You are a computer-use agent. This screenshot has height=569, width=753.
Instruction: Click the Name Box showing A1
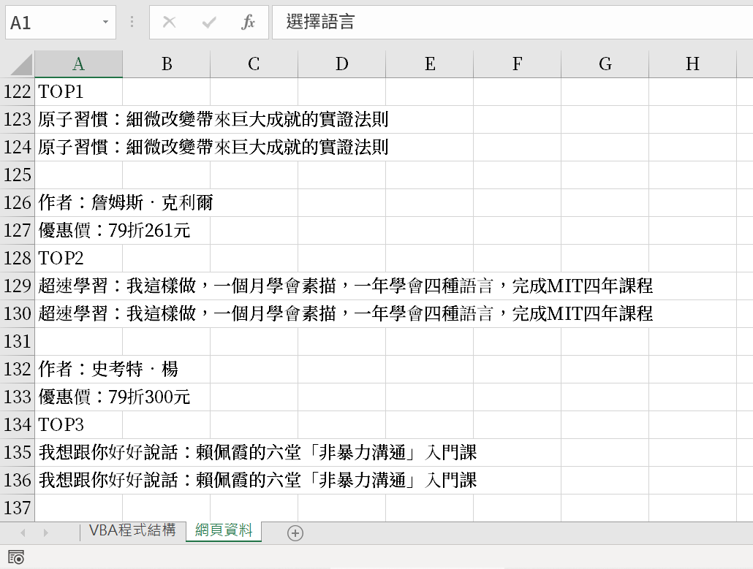point(61,22)
